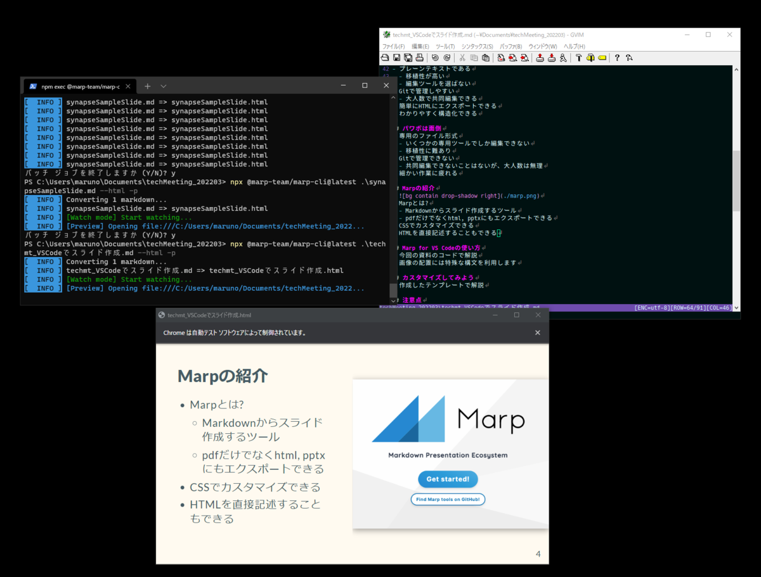Click the Get started! button on slide
Screen dimensions: 761x577
(x=448, y=479)
